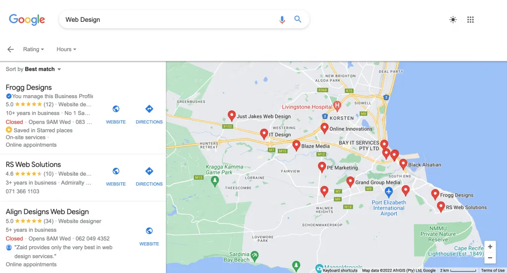Select the Frogg Designs map pin

[435, 194]
